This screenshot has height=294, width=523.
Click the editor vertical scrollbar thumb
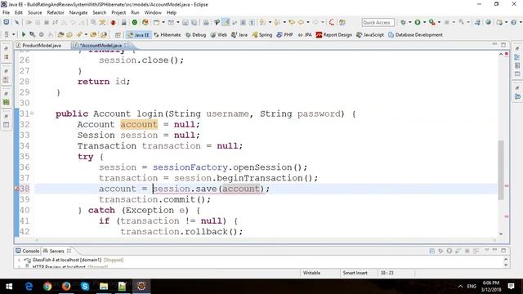point(501,170)
